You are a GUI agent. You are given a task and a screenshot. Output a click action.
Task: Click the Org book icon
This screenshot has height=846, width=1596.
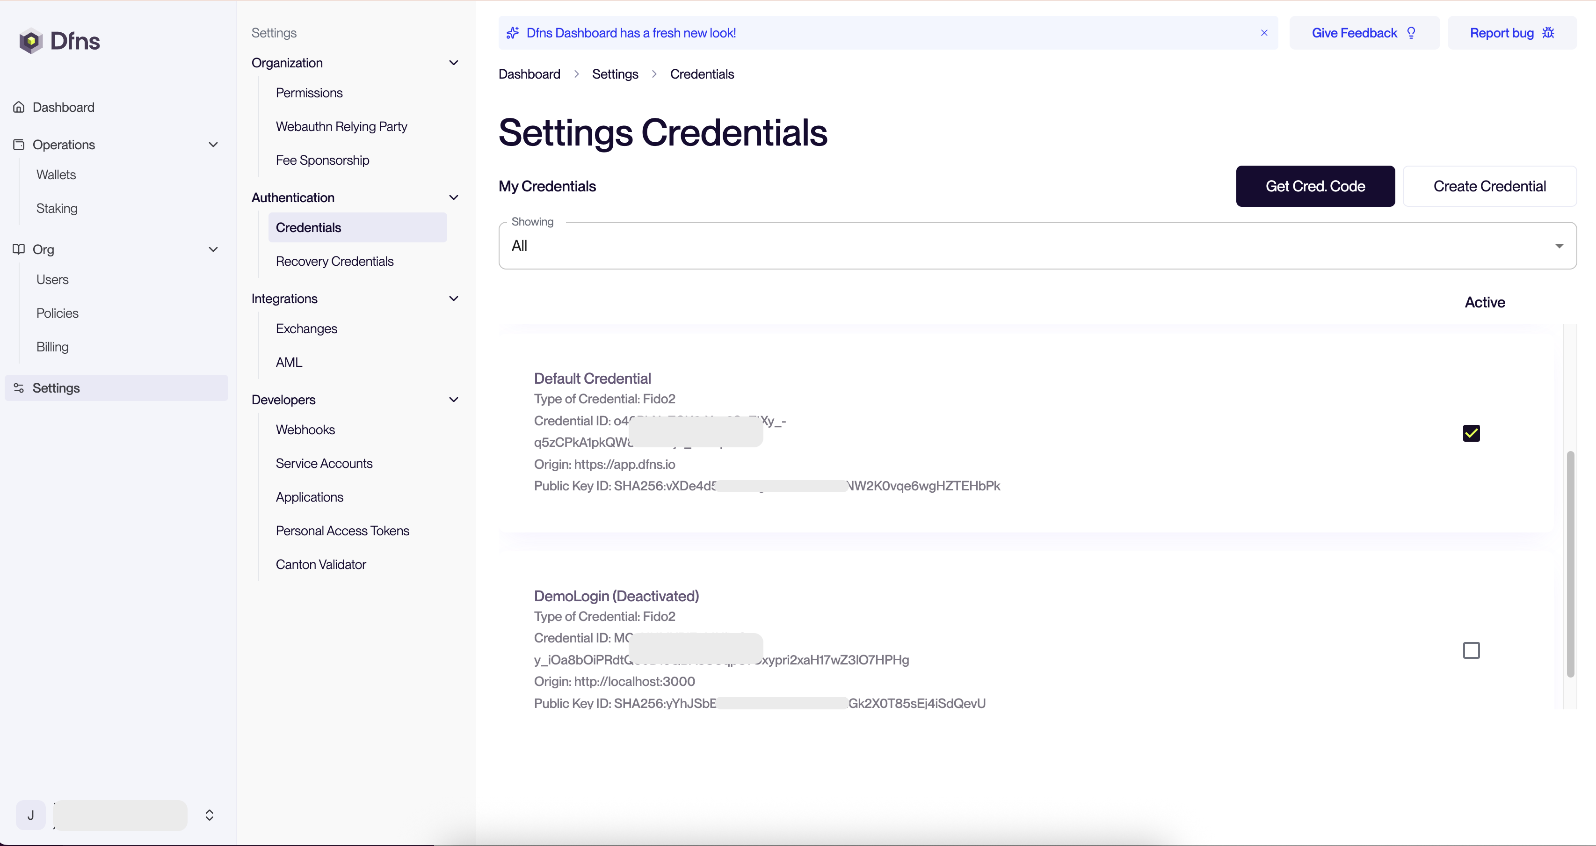pyautogui.click(x=19, y=249)
